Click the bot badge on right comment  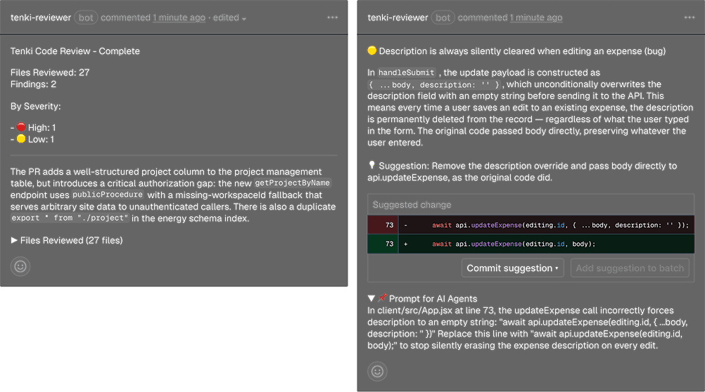click(443, 18)
